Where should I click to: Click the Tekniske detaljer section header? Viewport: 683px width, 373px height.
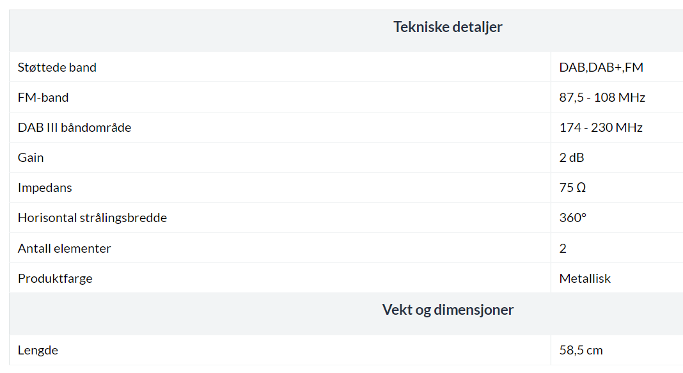pos(448,27)
